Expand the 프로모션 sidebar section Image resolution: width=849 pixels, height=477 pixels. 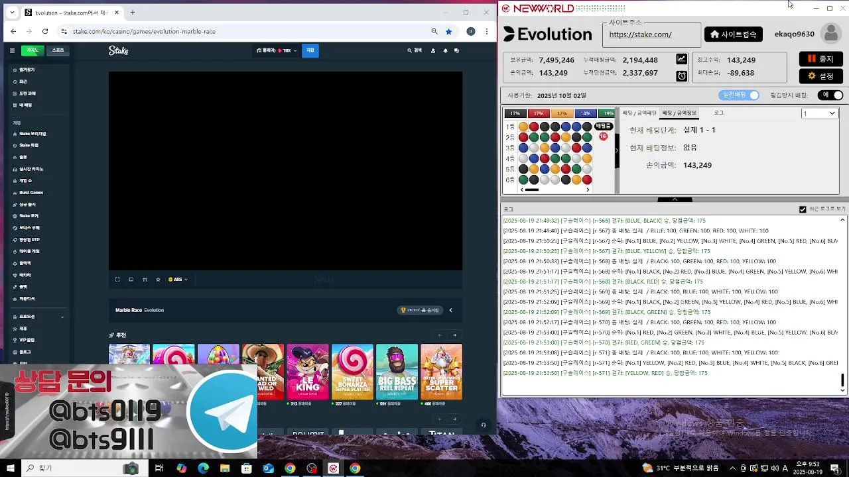pyautogui.click(x=40, y=317)
